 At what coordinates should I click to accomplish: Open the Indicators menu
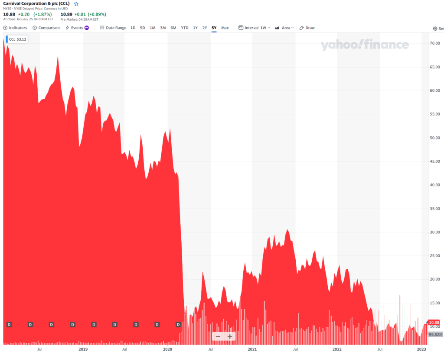point(15,28)
